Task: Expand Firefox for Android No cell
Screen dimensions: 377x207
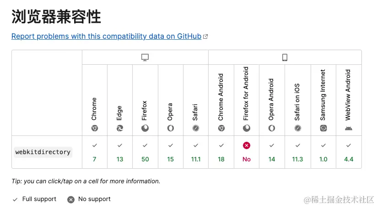Action: (247, 152)
